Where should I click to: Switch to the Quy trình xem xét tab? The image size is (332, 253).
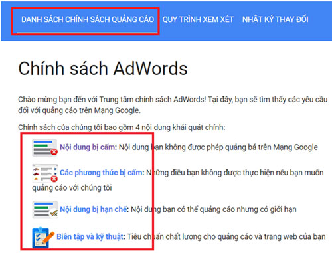pyautogui.click(x=198, y=19)
